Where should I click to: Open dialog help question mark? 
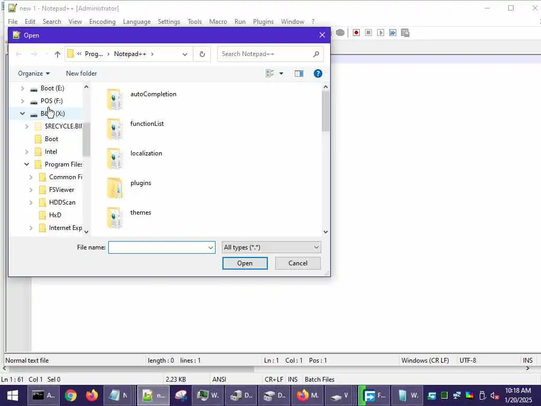coord(318,73)
